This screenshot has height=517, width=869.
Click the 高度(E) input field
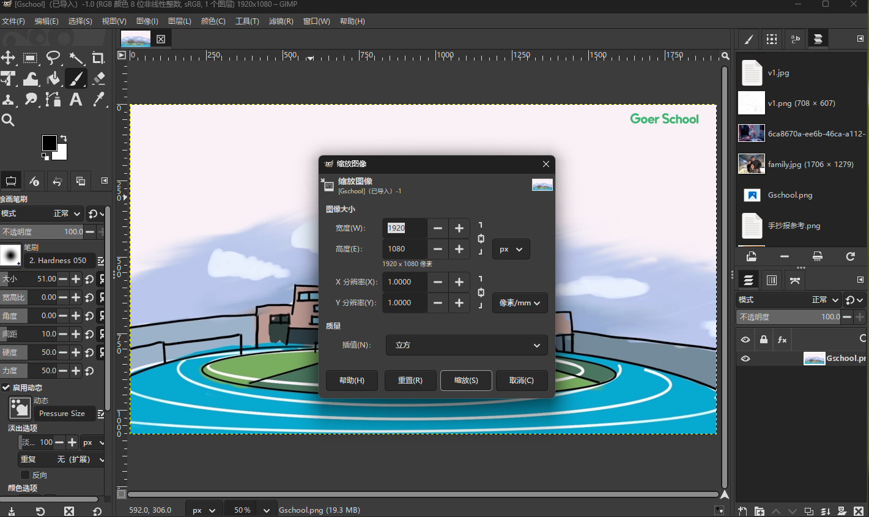point(404,249)
